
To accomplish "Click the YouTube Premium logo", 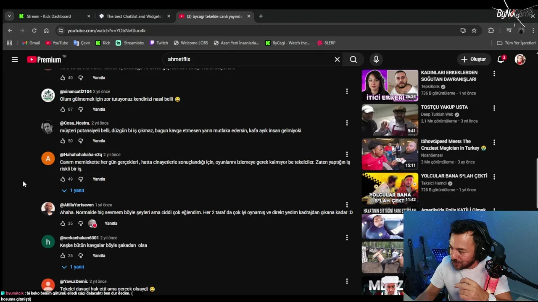I will pyautogui.click(x=44, y=60).
